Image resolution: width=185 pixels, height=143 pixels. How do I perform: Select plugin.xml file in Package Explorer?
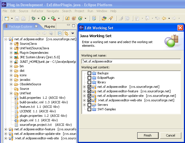[x=36, y=120]
